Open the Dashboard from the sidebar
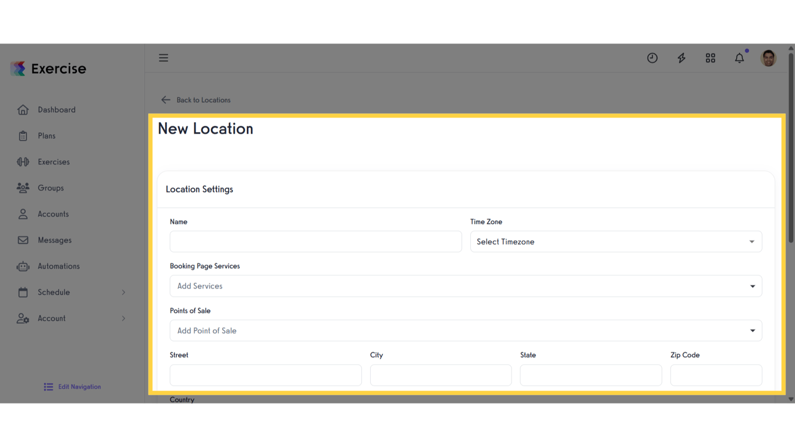 click(x=56, y=109)
